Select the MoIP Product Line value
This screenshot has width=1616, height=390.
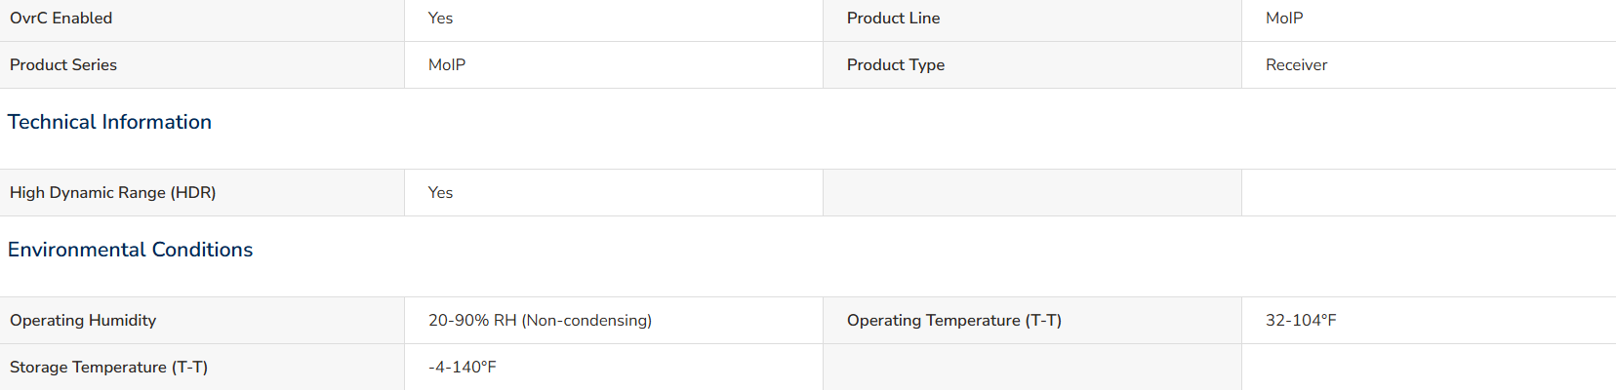1284,18
